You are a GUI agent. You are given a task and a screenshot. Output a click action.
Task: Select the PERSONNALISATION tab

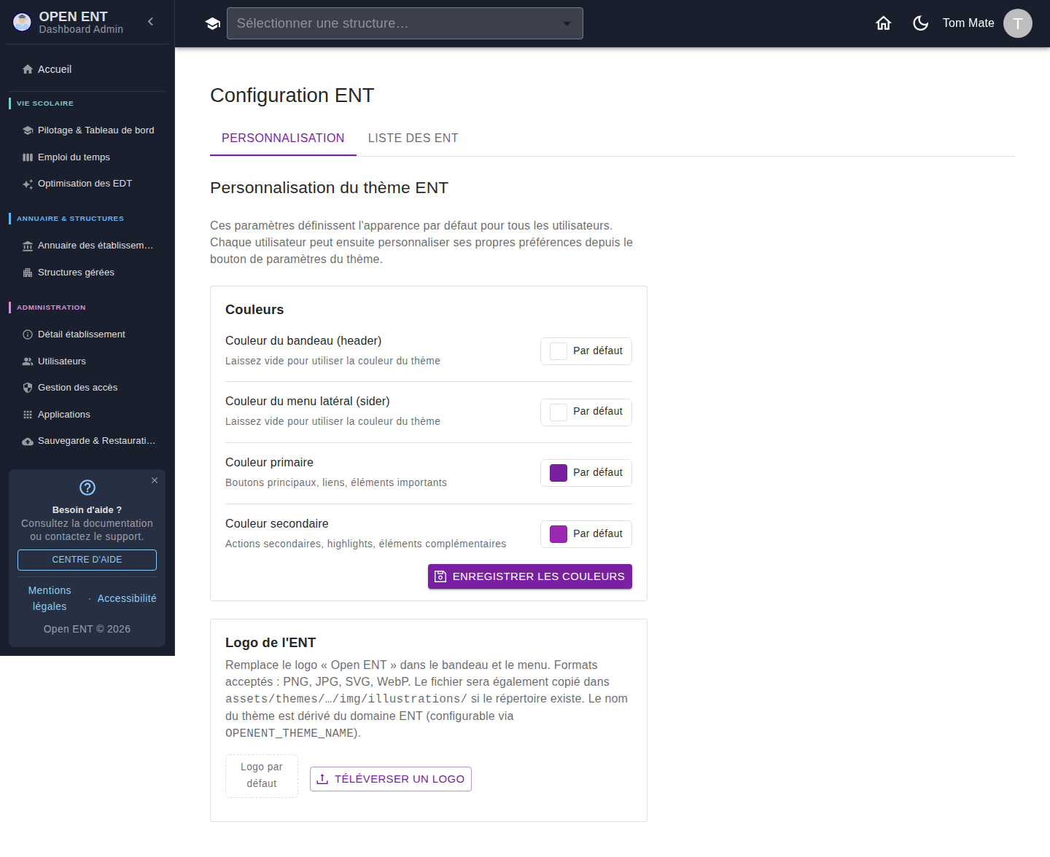tap(283, 138)
